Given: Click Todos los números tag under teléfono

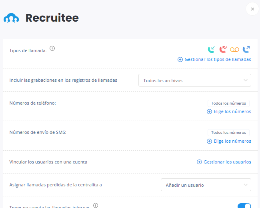Looking at the screenshot, I should point(228,103).
